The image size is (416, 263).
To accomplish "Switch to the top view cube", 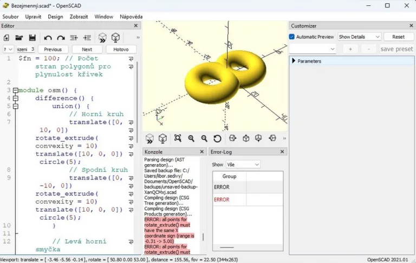I will 246,138.
